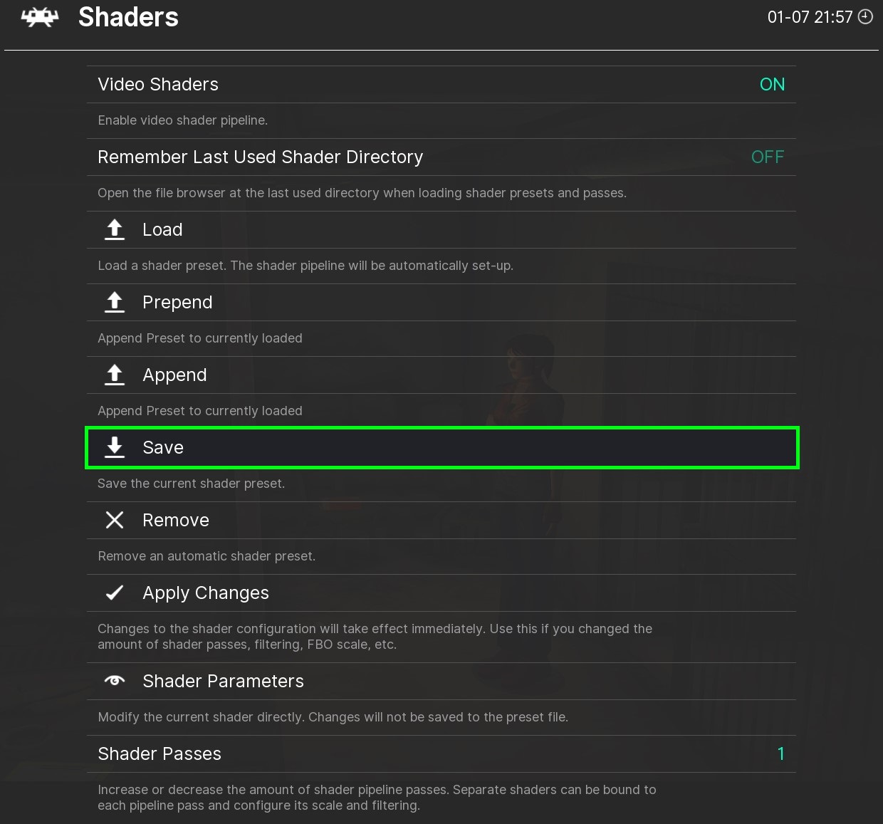Click the X icon beside Remove
Viewport: 883px width, 824px height.
coord(115,520)
